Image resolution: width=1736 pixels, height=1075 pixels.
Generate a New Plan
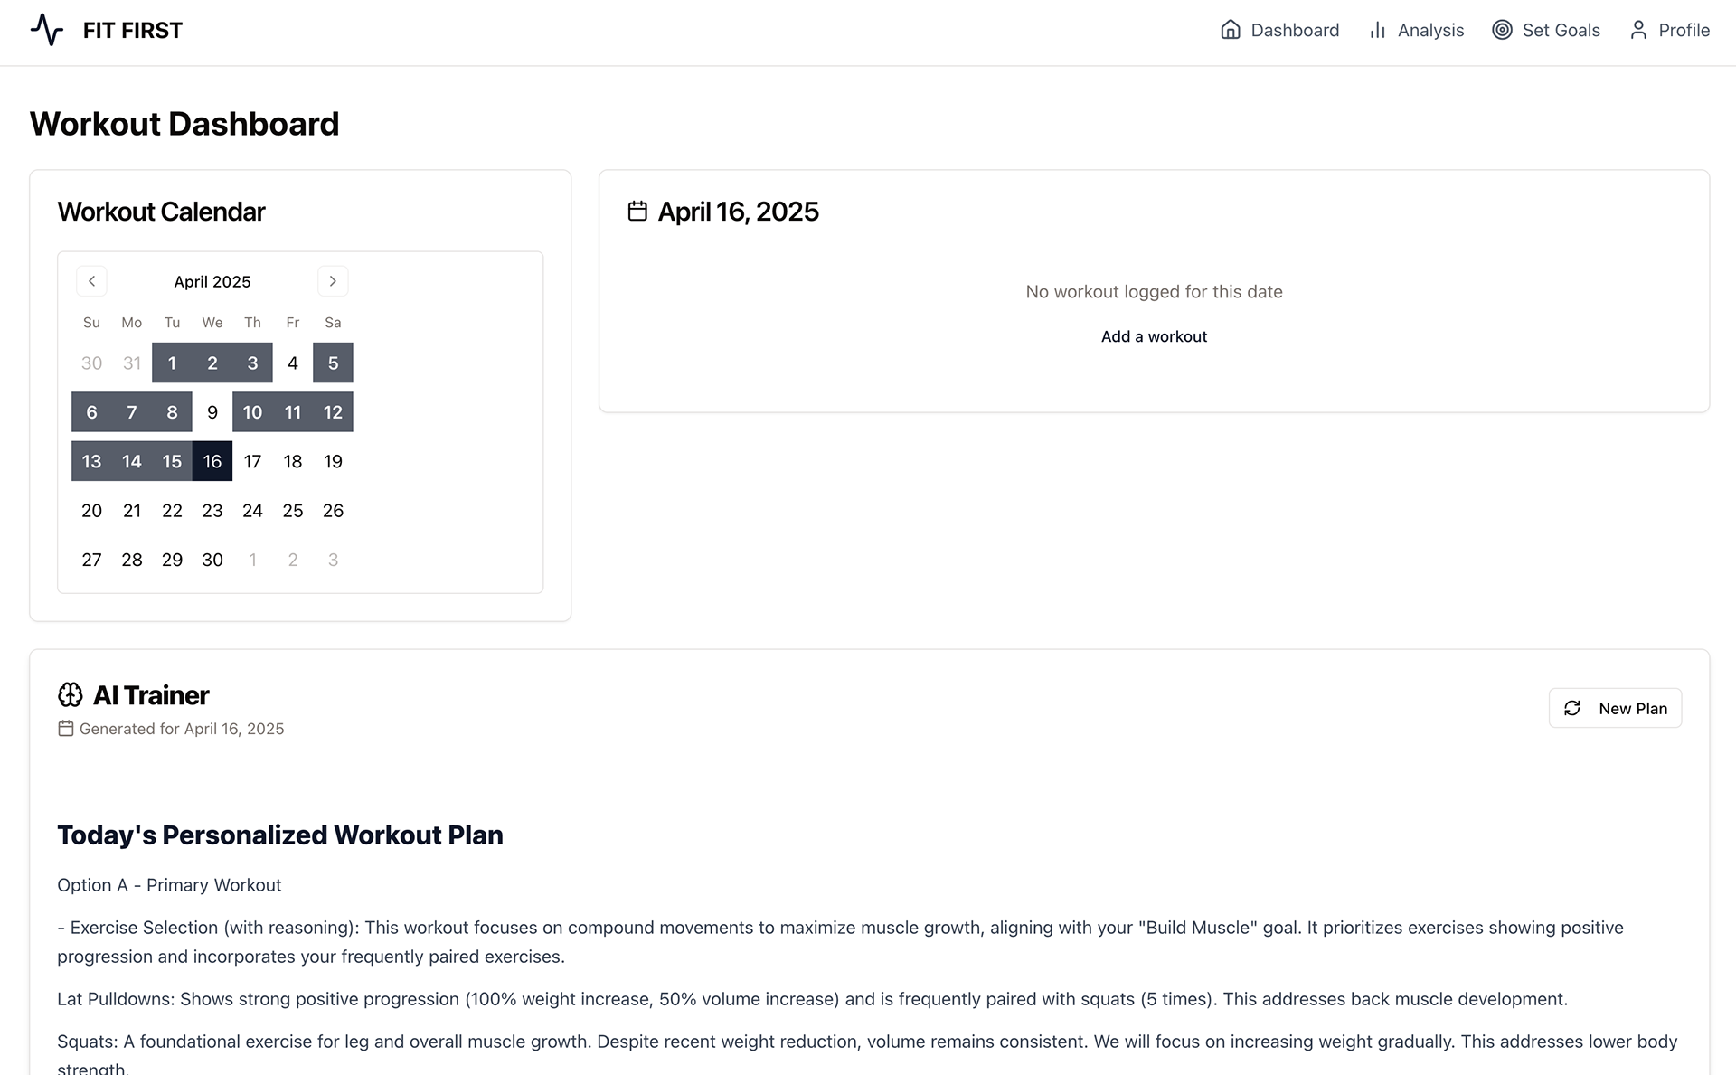1615,708
